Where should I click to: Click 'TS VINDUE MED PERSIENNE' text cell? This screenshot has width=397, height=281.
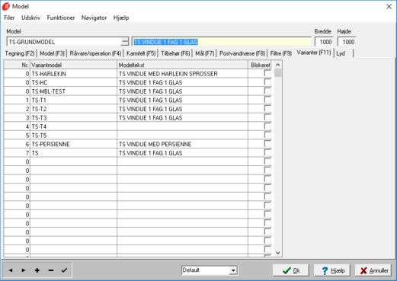[182, 144]
